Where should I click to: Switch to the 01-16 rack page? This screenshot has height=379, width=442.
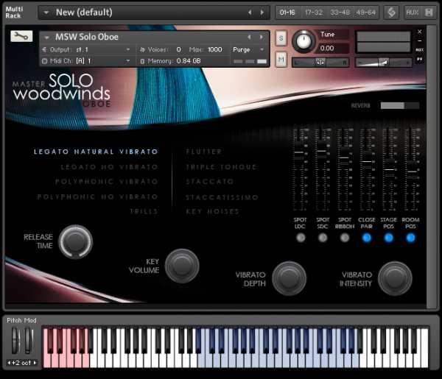point(287,13)
